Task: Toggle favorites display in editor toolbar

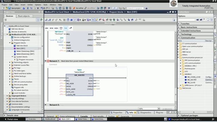Action: point(96,20)
